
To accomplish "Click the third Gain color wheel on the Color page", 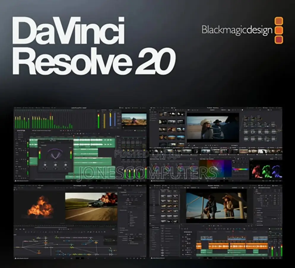I will [x=180, y=168].
